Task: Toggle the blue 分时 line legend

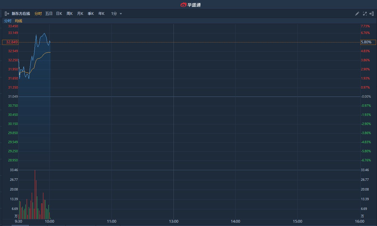Action: pyautogui.click(x=8, y=21)
